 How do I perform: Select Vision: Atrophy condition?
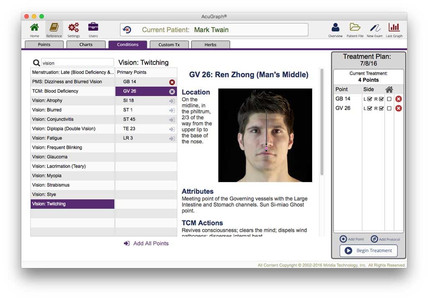72,100
